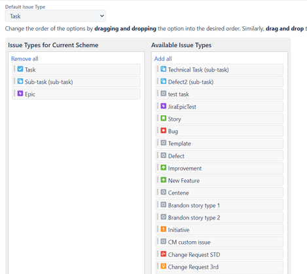Click the Task checkmark icon
The height and width of the screenshot is (274, 307).
20,69
